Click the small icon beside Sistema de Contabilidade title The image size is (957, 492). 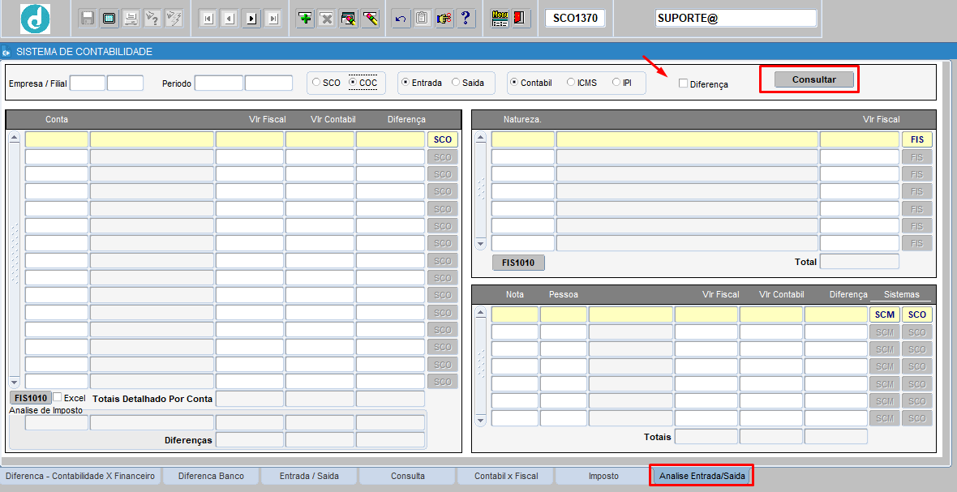(x=6, y=52)
